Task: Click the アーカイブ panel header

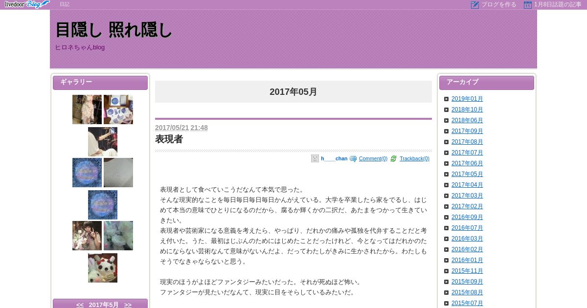Action: (x=487, y=83)
